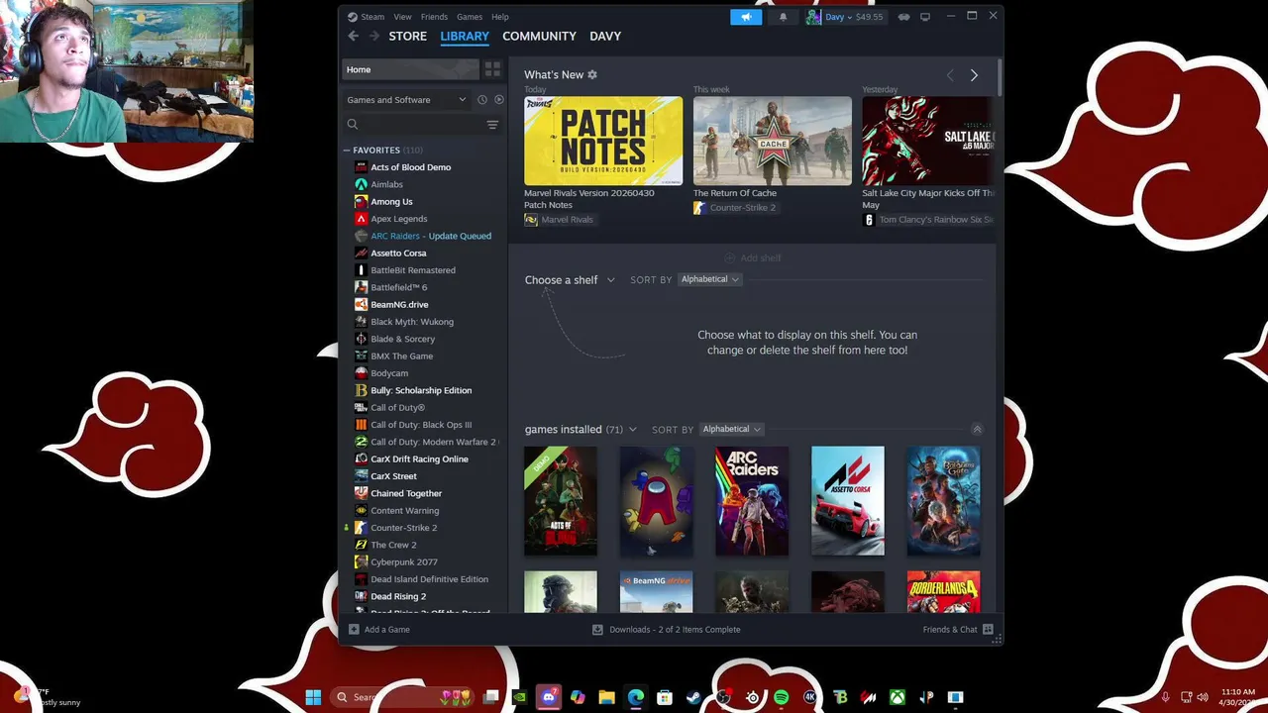Switch to VR mode with the headset icon
Image resolution: width=1268 pixels, height=713 pixels.
click(x=903, y=17)
